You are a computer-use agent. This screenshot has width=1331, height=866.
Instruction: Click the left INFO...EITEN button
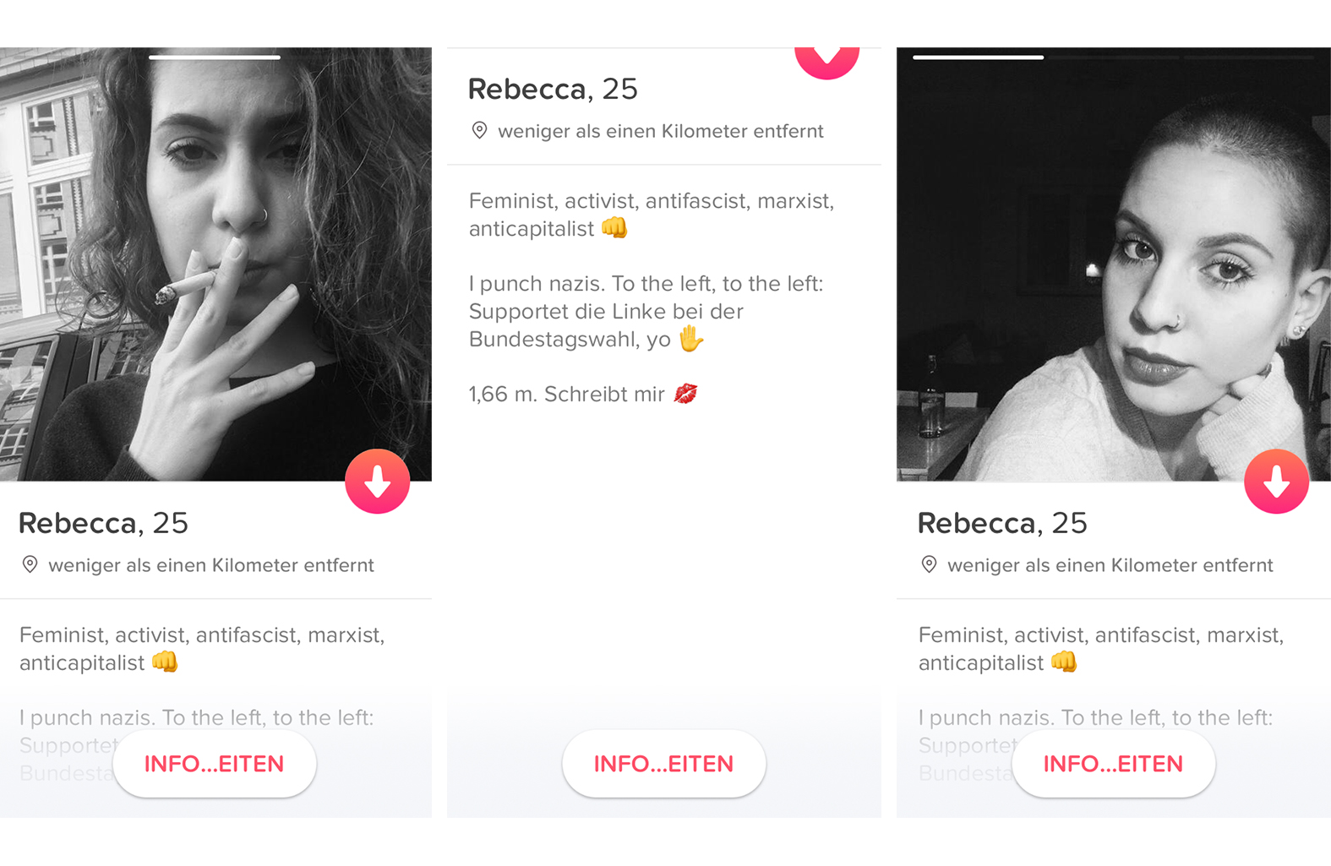[215, 764]
